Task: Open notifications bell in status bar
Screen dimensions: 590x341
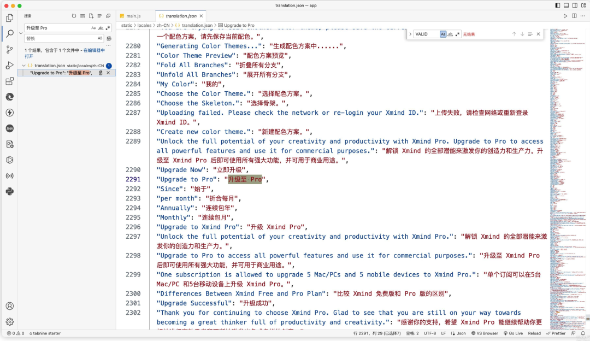Action: [x=583, y=333]
